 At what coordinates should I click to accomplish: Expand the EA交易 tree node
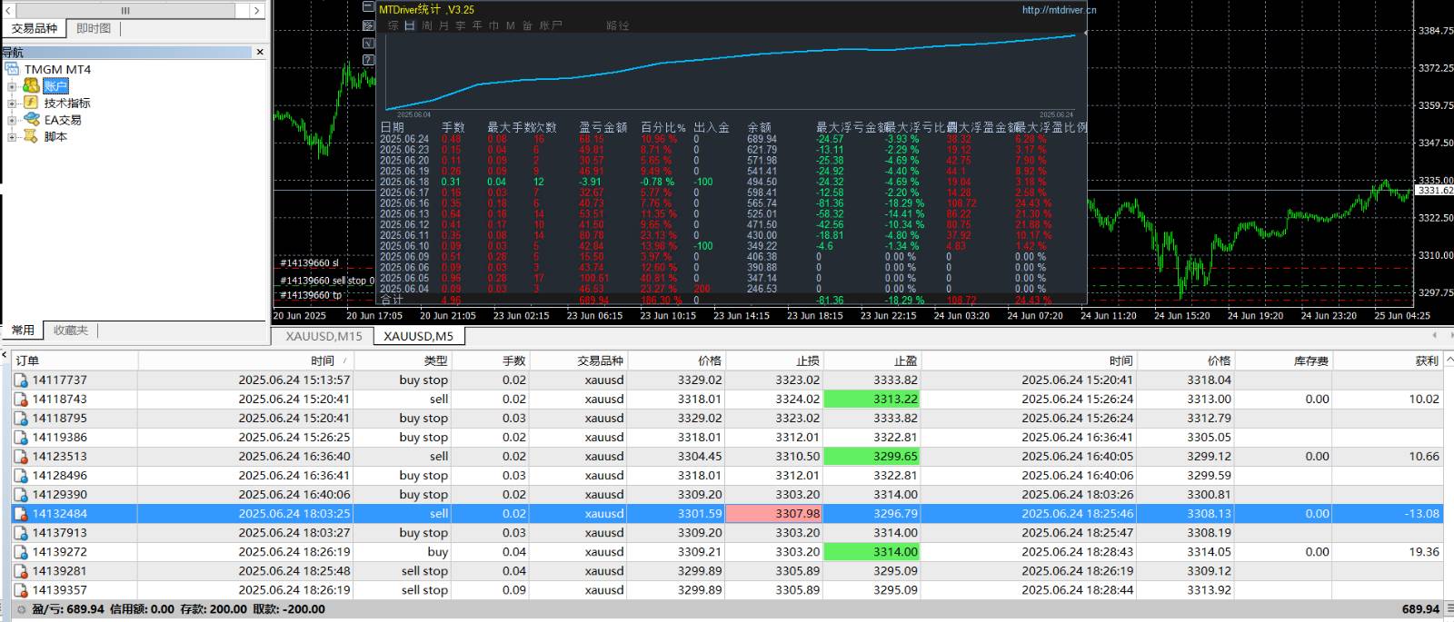(12, 120)
